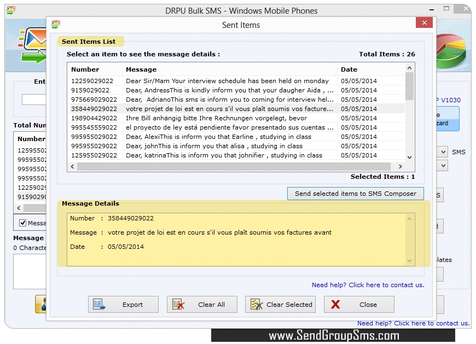
Task: Click main window list scroll left arrow
Action: point(19,208)
